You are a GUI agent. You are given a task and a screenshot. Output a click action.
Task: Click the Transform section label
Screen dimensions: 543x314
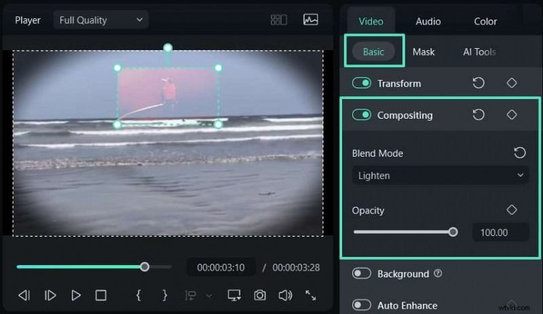point(399,83)
